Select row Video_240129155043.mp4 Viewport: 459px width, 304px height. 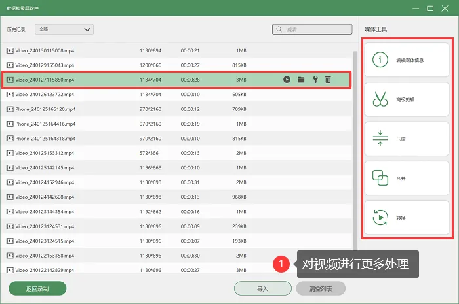click(x=176, y=65)
